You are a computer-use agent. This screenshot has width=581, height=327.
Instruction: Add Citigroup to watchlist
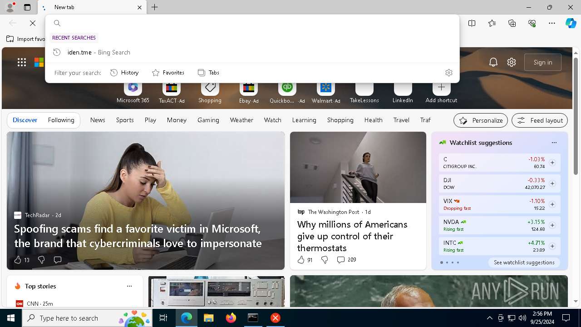click(x=552, y=163)
